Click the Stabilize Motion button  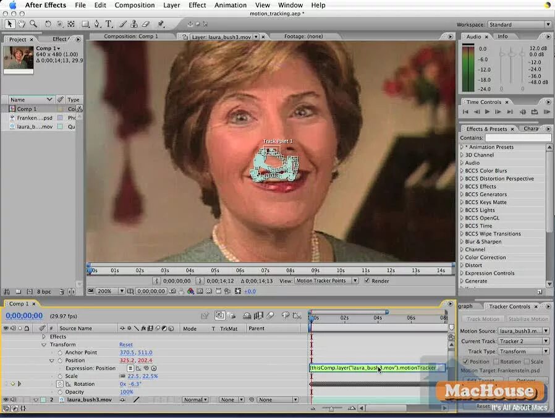[x=528, y=319]
